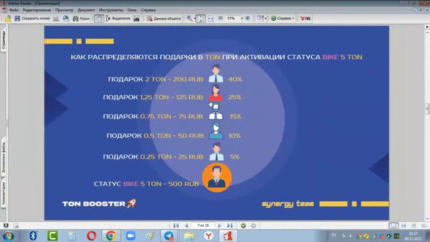The width and height of the screenshot is (430, 242).
Task: Open the zoom percentage dropdown arrow
Action: tap(242, 18)
